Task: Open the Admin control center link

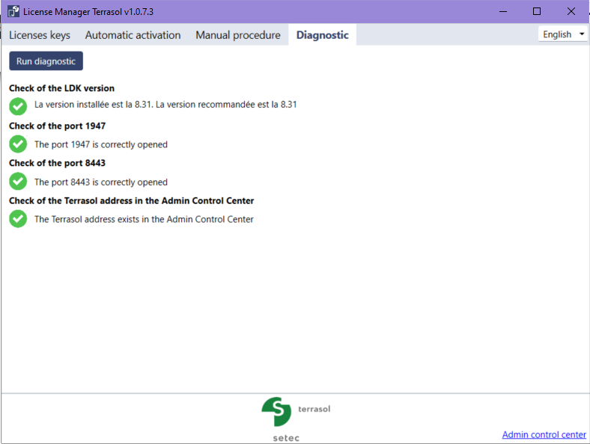Action: (544, 434)
